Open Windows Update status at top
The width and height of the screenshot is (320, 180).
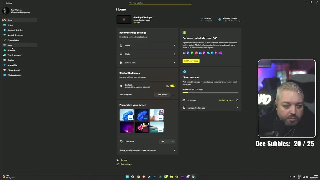pos(229,19)
